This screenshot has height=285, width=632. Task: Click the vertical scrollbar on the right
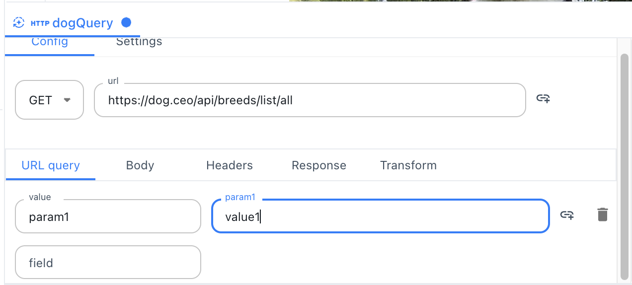pyautogui.click(x=624, y=164)
